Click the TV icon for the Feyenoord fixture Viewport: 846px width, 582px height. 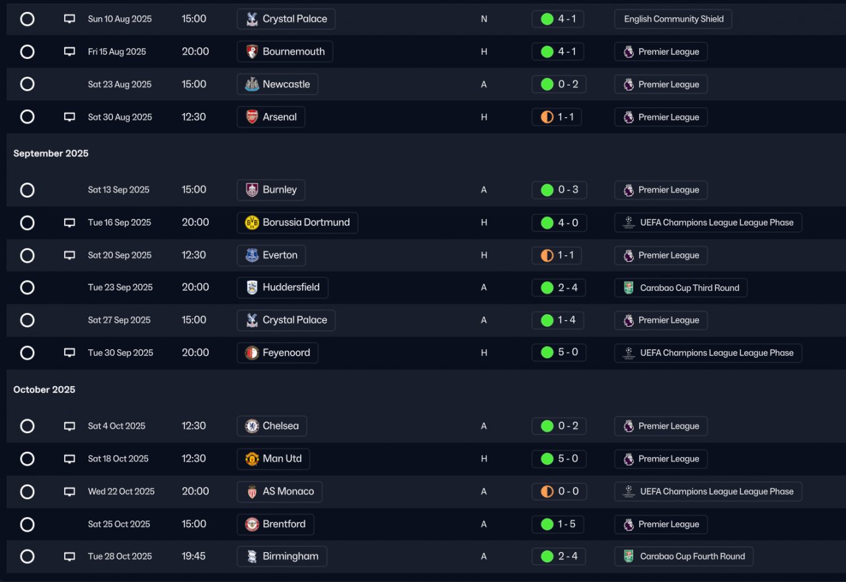69,353
